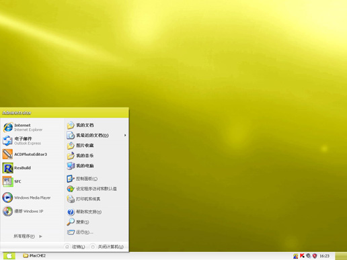Open the 打印机和传真 icon
The height and width of the screenshot is (260, 347).
pos(71,199)
